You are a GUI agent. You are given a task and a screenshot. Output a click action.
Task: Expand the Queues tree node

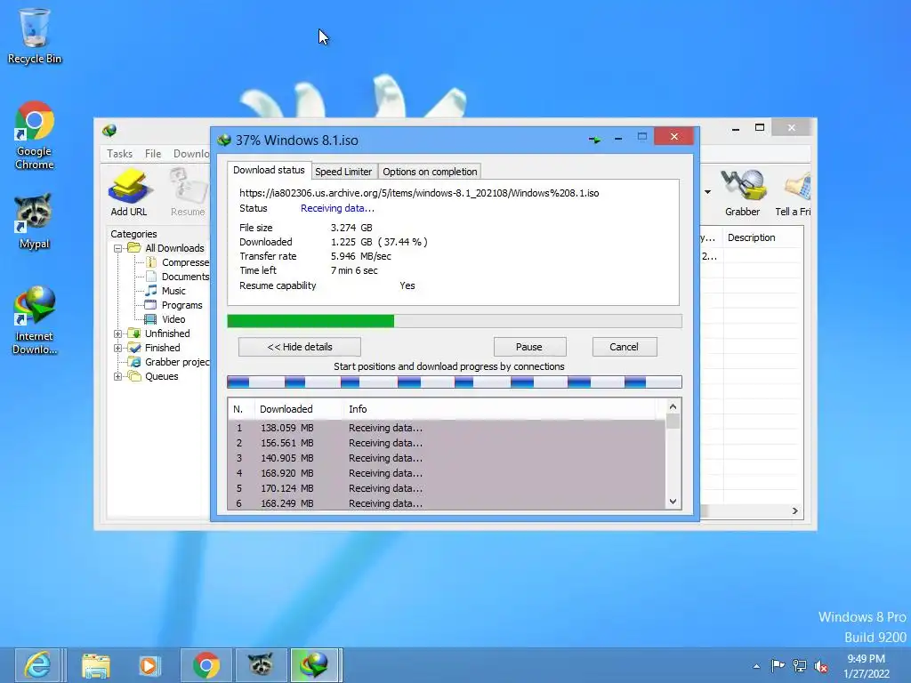(x=118, y=376)
